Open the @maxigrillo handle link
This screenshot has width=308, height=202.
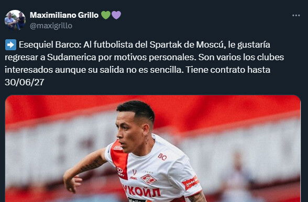(51, 26)
